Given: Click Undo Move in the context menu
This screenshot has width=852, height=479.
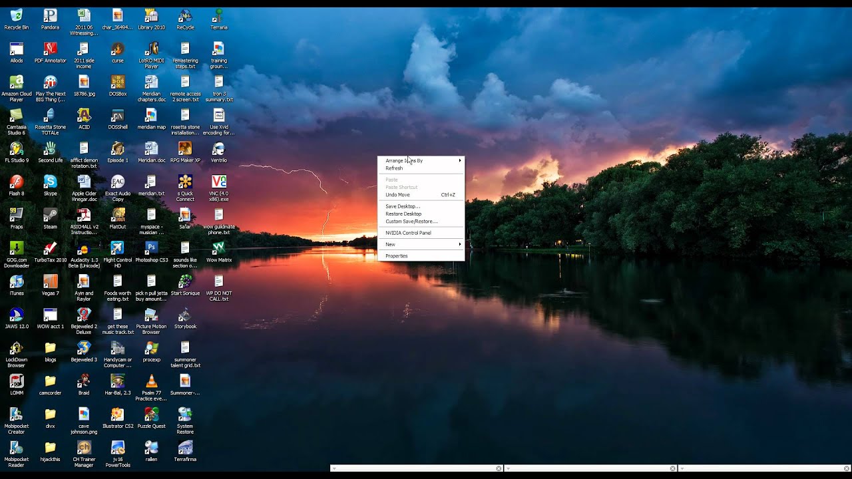Looking at the screenshot, I should pos(421,195).
